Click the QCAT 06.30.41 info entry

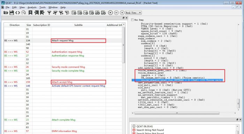pyautogui.click(x=143, y=126)
